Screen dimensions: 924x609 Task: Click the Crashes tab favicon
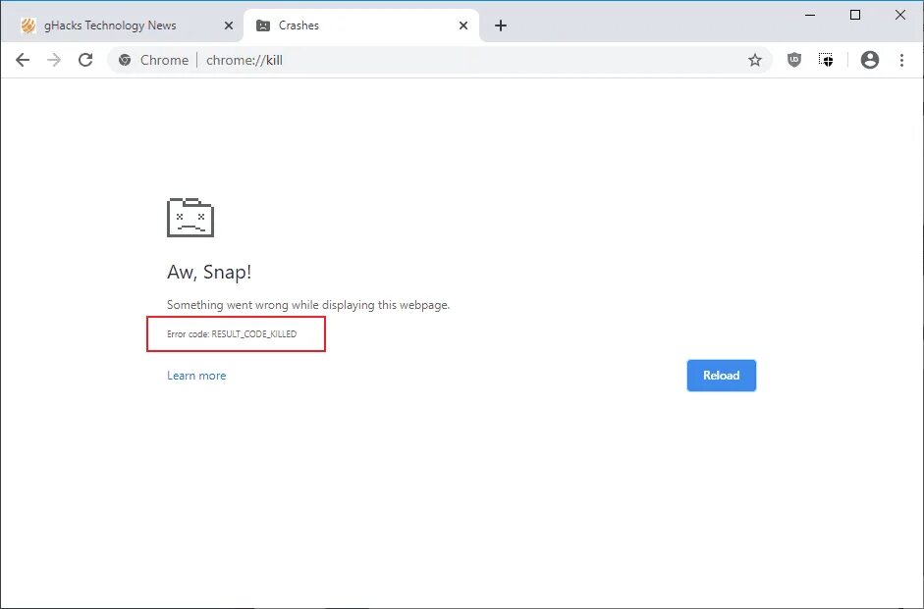(x=263, y=25)
